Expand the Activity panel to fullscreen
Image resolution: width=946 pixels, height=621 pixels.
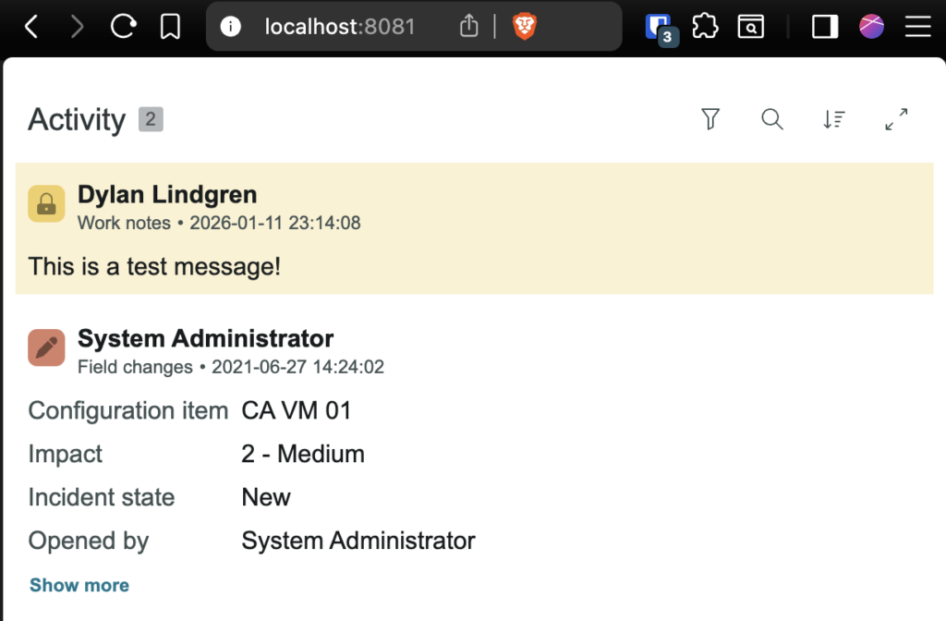tap(896, 119)
